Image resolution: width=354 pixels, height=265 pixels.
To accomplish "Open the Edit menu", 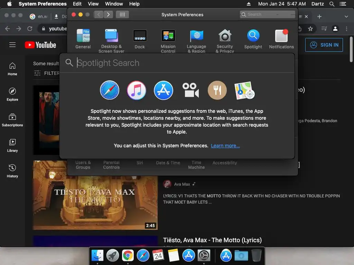I will pyautogui.click(x=77, y=4).
